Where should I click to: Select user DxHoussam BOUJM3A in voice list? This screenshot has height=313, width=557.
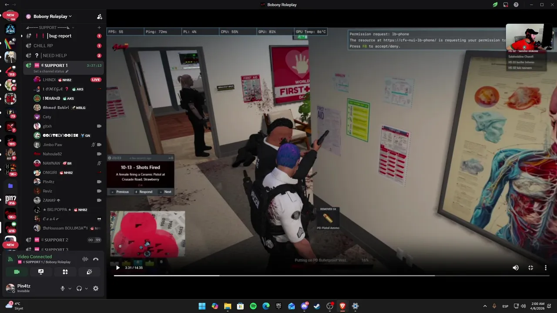67,228
